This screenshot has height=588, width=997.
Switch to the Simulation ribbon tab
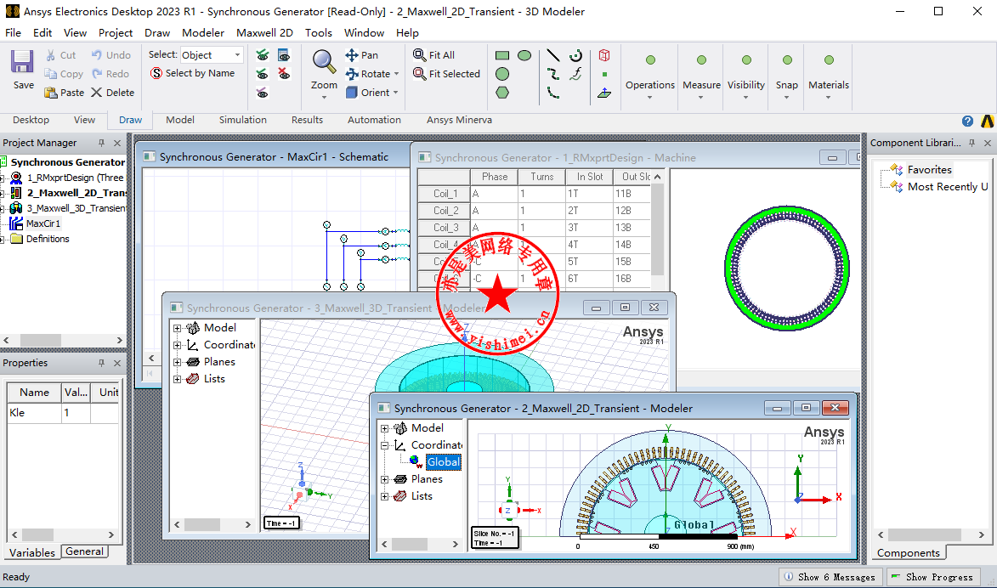[x=243, y=120]
